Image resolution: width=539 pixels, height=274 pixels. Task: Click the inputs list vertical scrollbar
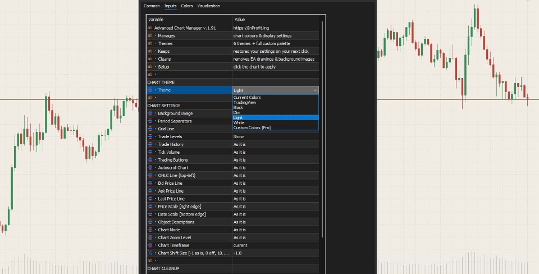[322, 129]
